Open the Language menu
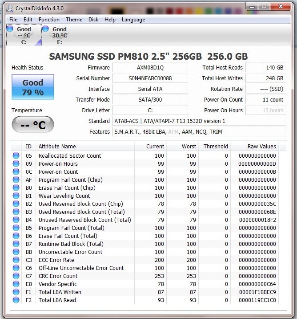 (x=133, y=20)
